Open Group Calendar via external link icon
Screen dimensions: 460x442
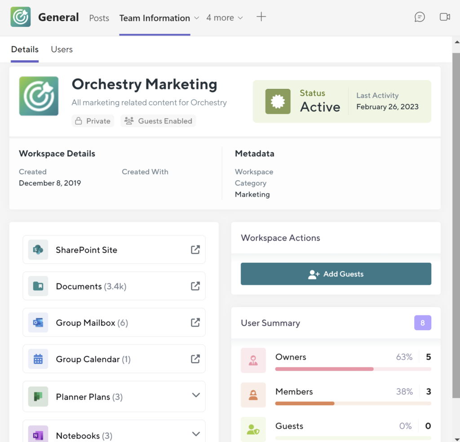[x=195, y=359]
